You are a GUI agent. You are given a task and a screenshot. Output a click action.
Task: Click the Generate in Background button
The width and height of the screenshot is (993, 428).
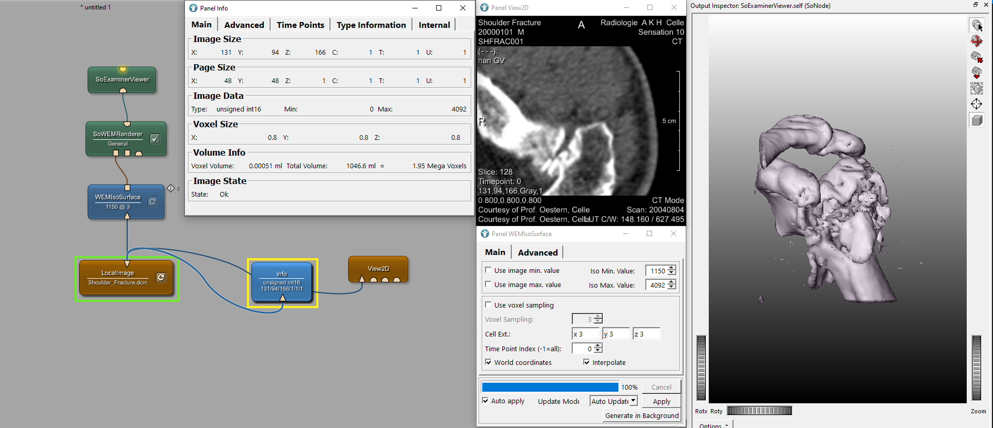coord(642,415)
